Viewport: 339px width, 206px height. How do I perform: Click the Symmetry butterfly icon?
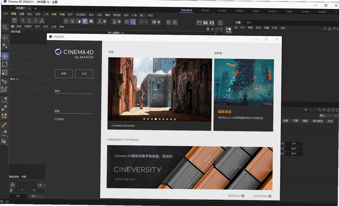click(x=154, y=22)
